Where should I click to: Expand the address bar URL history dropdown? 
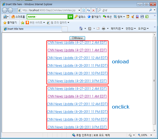[x=79, y=10]
